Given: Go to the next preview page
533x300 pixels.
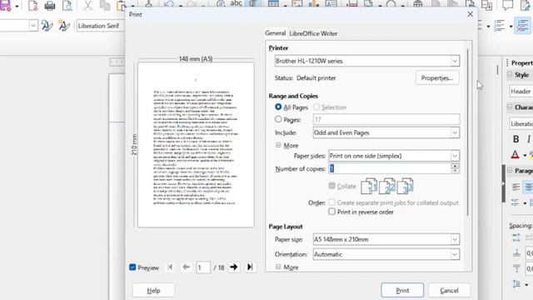Looking at the screenshot, I should click(233, 267).
